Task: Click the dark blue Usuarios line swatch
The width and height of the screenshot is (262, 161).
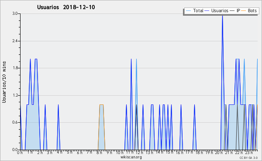Action: 207,11
